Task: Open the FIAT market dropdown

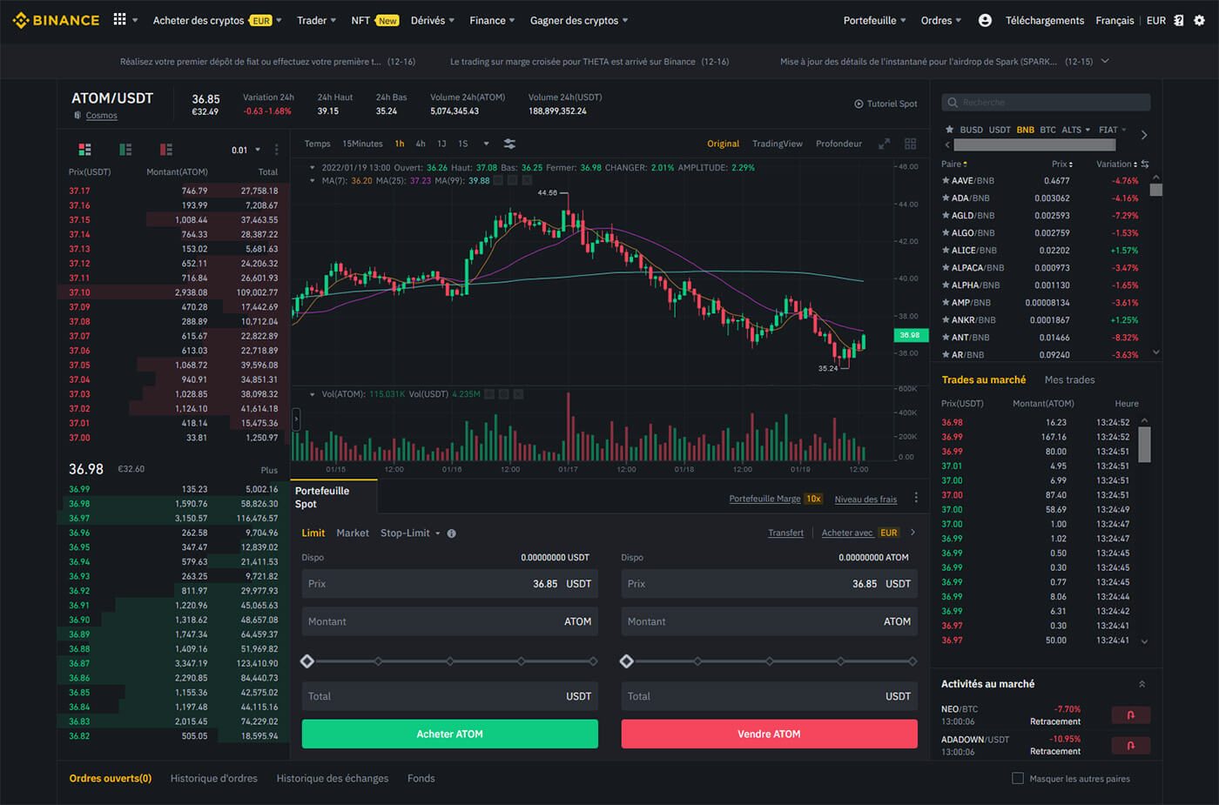Action: 1112,130
